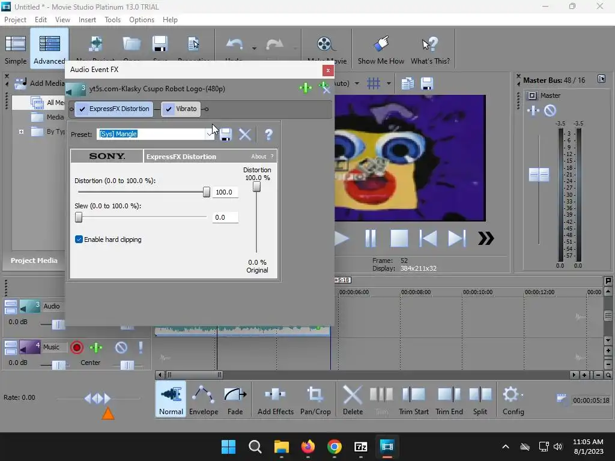Viewport: 615px width, 461px height.
Task: Click the Slew value input field
Action: point(225,217)
